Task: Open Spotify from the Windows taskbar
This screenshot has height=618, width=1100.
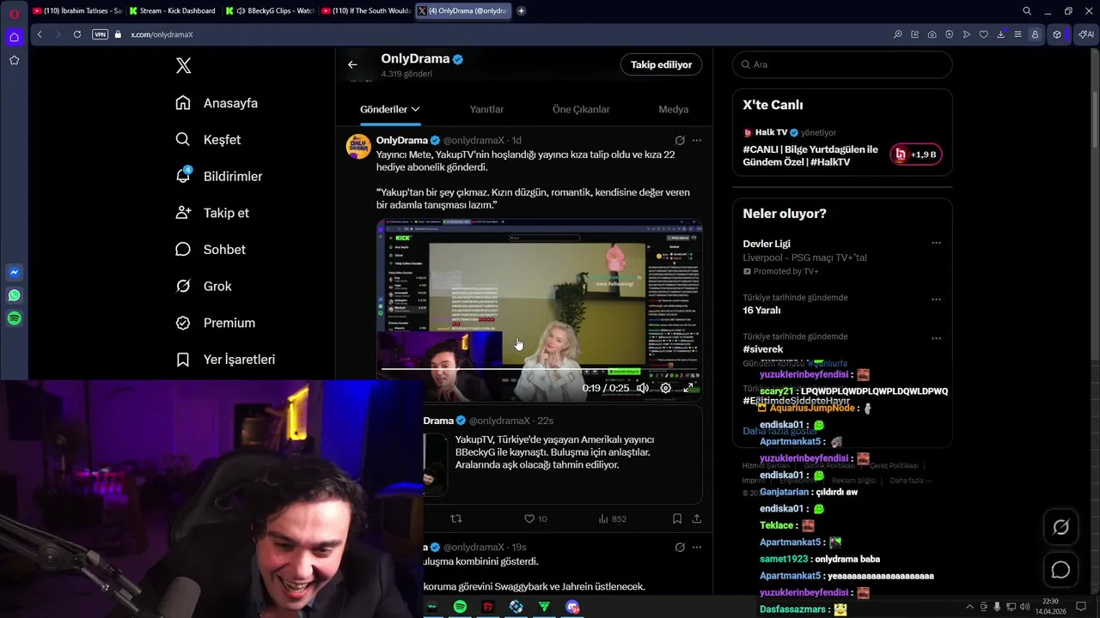Action: (460, 607)
